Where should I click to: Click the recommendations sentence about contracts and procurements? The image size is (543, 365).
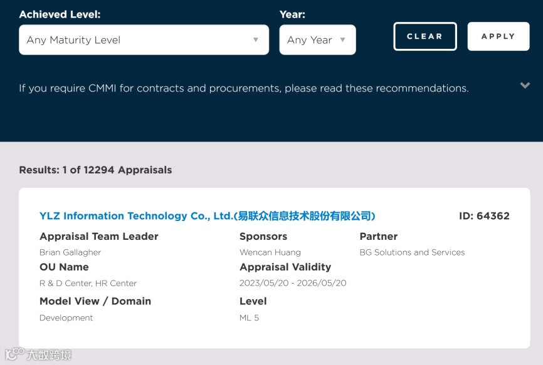(244, 88)
